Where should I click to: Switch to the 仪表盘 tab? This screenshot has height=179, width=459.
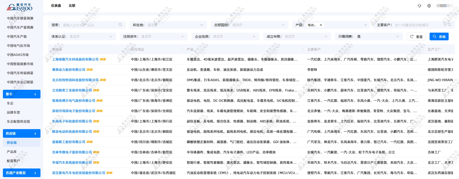pos(56,6)
